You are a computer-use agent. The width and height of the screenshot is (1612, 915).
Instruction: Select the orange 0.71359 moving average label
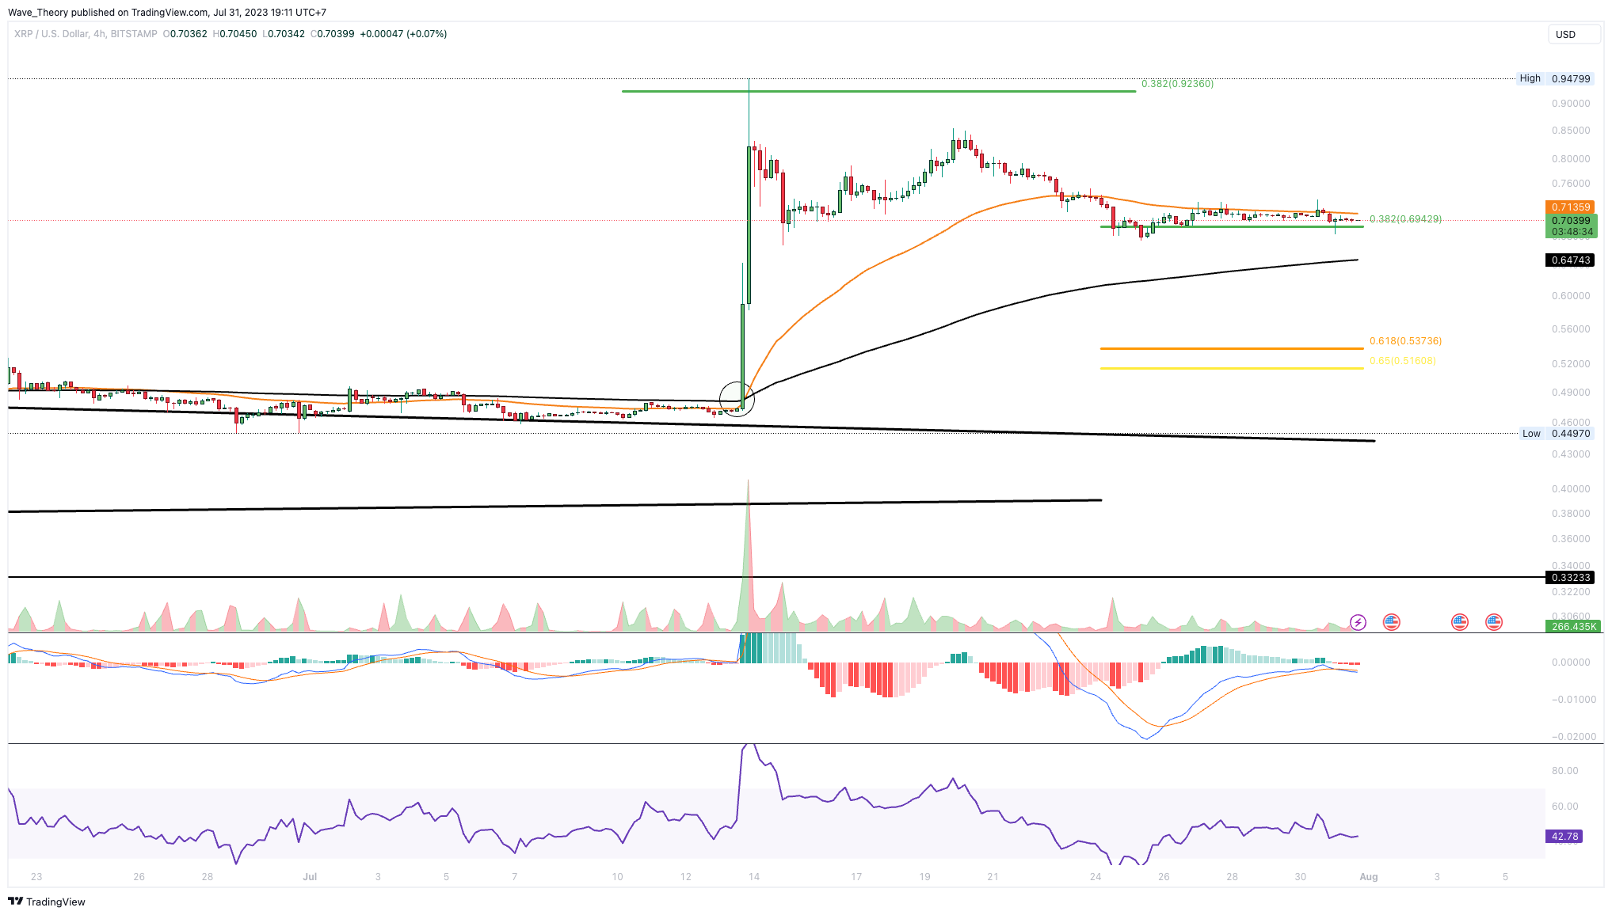tap(1570, 207)
